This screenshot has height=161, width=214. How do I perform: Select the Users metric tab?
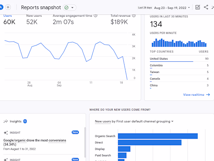point(9,20)
